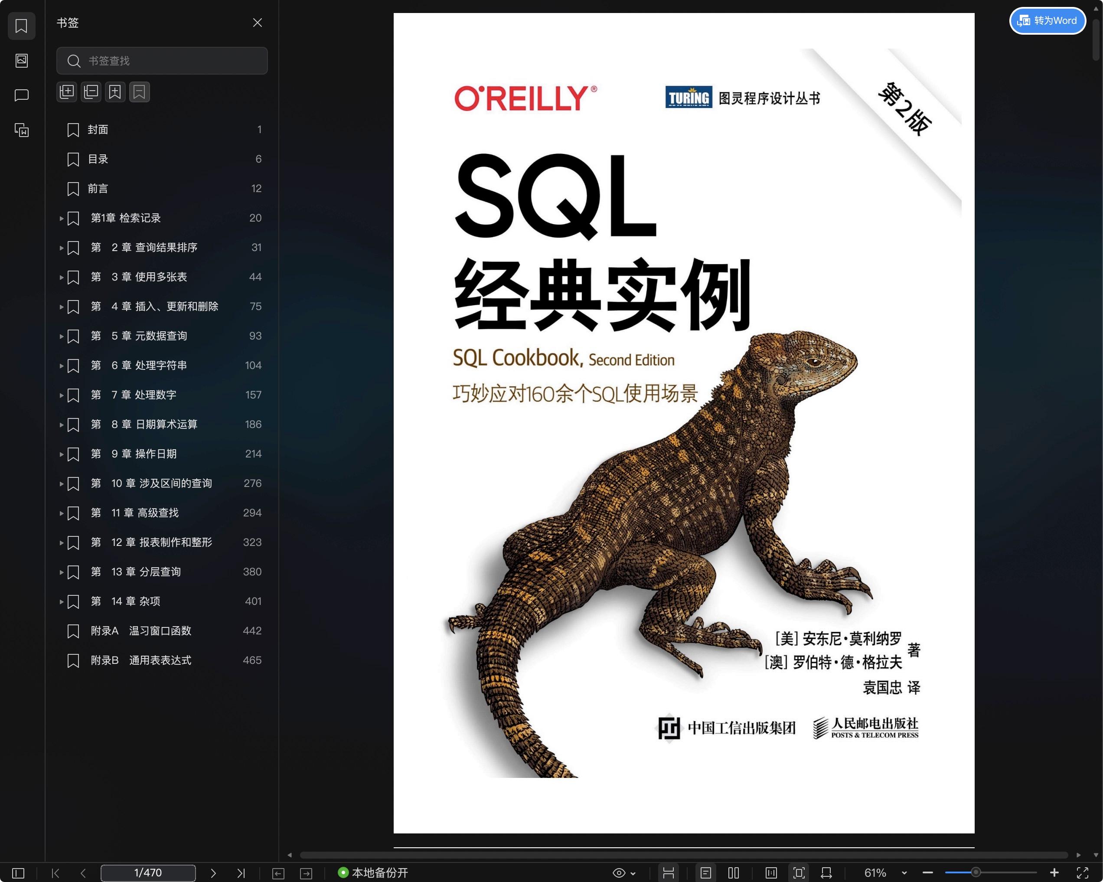Screen dimensions: 1103x882
Task: Expand 第 8 章 日期算术运算 bookmark
Action: (x=62, y=425)
